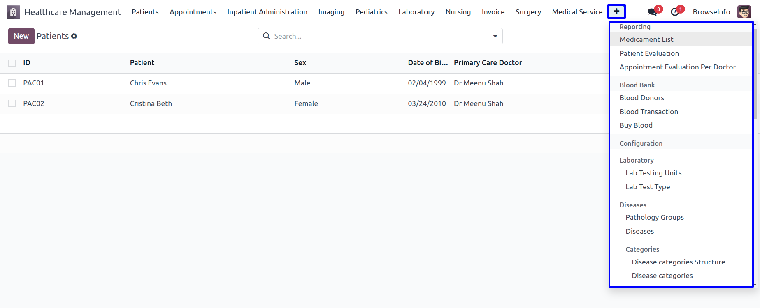Toggle the select-all checkbox in header
The height and width of the screenshot is (308, 760).
pos(12,63)
